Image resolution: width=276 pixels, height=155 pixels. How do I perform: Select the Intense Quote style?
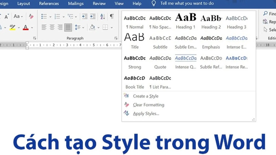[x=186, y=62]
